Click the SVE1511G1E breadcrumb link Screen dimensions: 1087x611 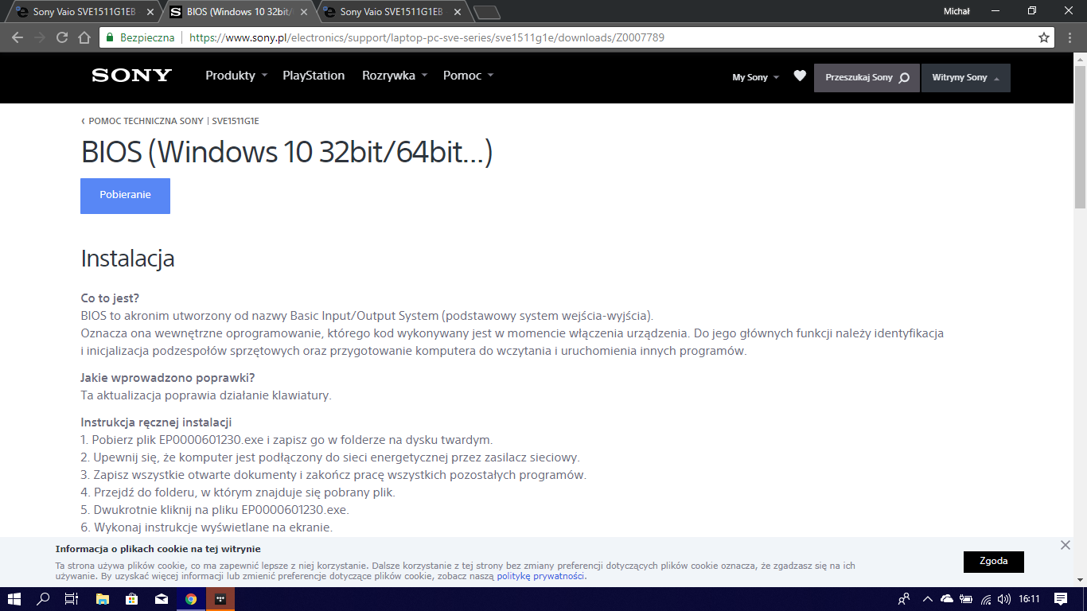(236, 122)
